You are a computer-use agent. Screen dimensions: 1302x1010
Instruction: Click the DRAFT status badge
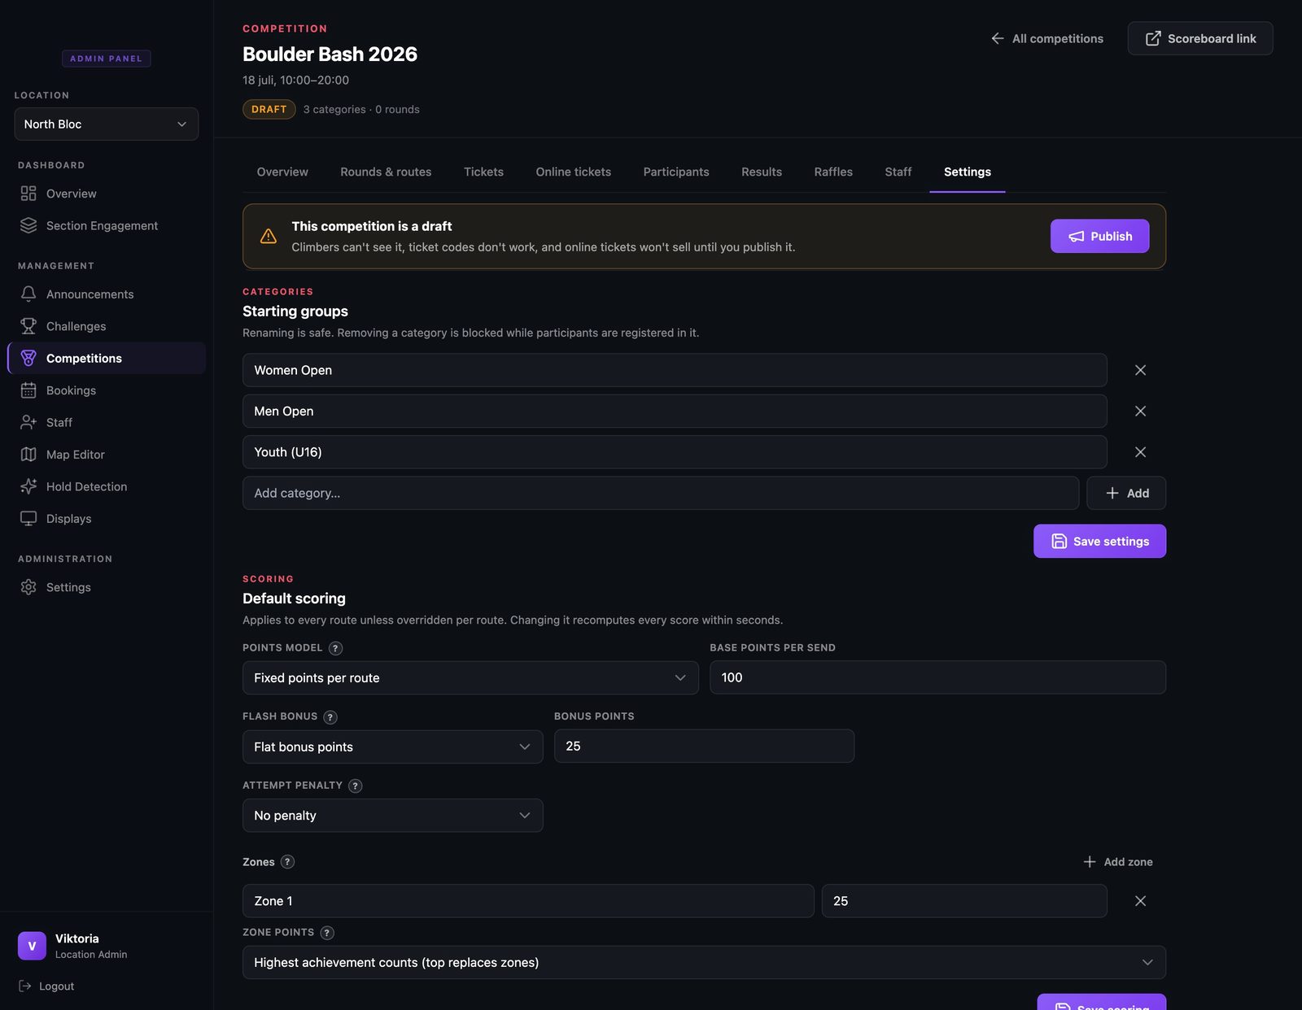(269, 109)
